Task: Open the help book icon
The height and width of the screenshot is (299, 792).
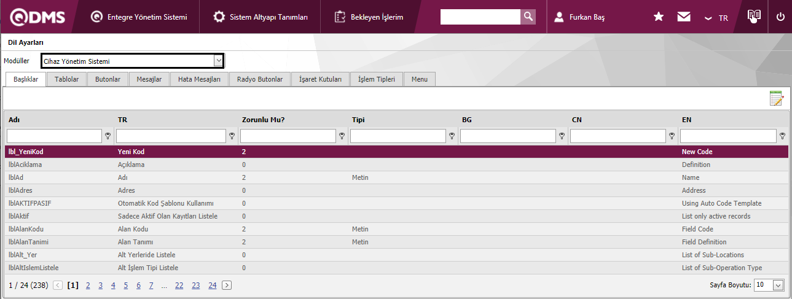Action: (x=754, y=17)
